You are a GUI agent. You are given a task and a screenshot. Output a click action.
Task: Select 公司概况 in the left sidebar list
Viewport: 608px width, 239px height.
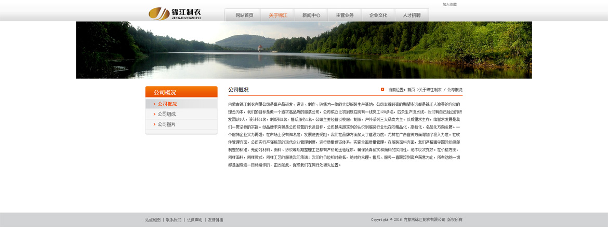click(x=167, y=104)
